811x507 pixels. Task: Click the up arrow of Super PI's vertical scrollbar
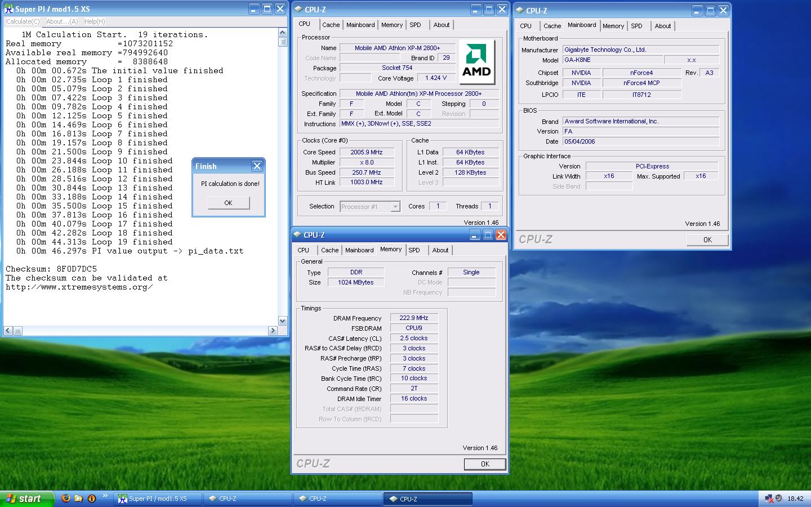pos(283,33)
